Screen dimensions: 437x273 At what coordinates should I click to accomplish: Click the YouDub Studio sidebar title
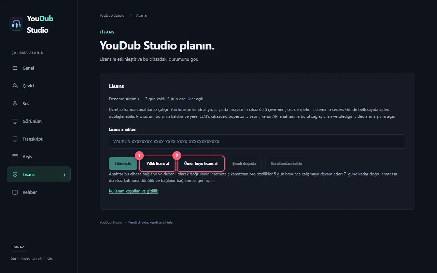click(x=40, y=24)
